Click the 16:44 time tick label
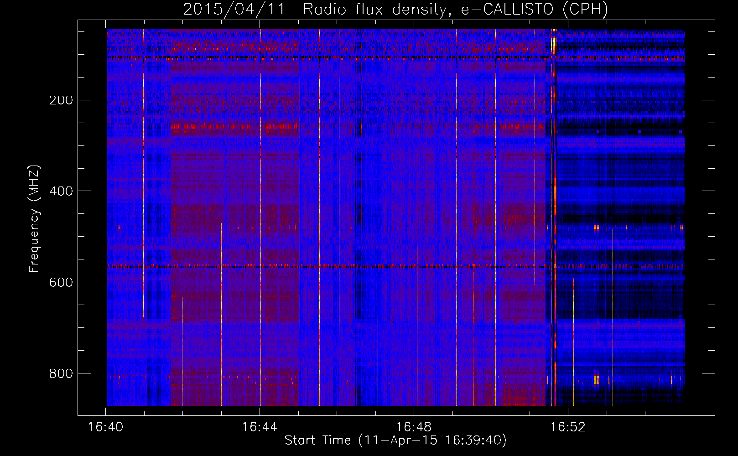 [x=260, y=427]
